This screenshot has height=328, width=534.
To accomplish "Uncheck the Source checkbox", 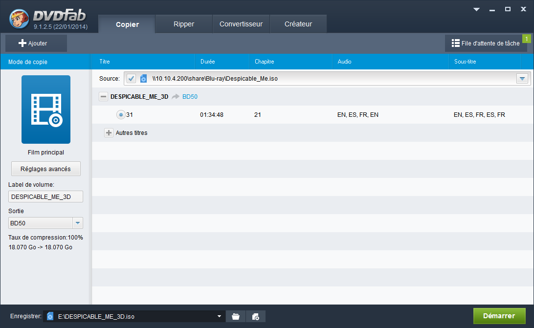I will [131, 78].
